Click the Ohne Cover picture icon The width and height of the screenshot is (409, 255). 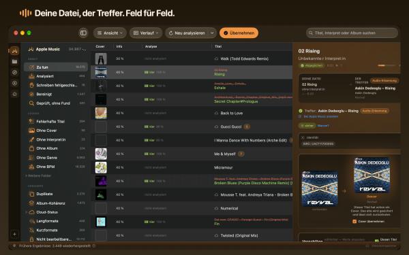[31, 131]
